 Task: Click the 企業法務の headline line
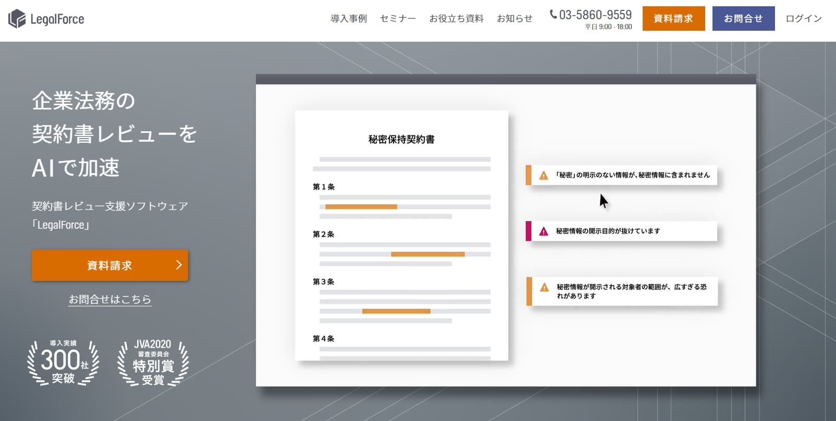(x=83, y=101)
